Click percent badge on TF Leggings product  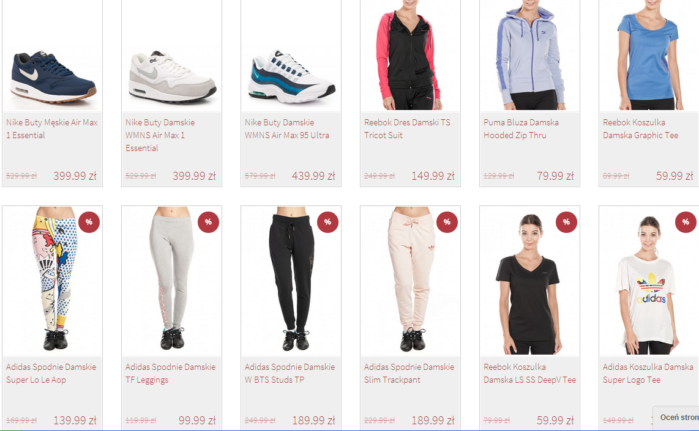[x=208, y=222]
